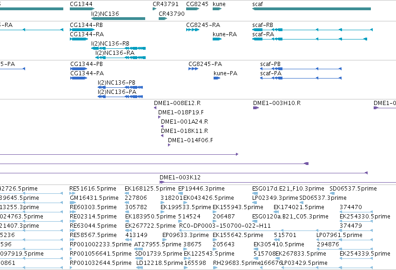Viewport: 396px width, 270px height.
Task: Select the LD12218.5prime EST label
Action: [160, 263]
